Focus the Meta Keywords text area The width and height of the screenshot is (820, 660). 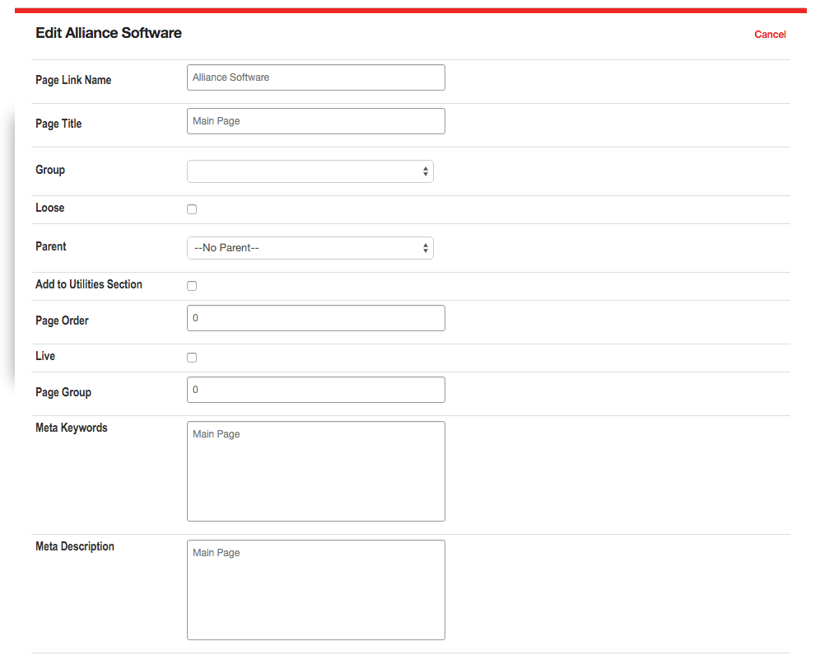click(316, 471)
